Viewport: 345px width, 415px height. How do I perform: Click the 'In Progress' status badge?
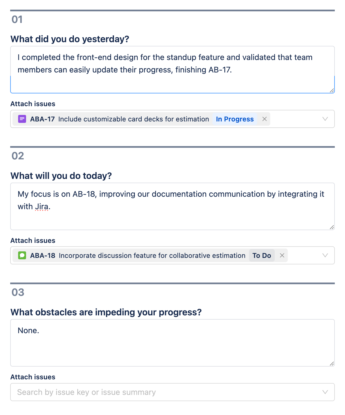[235, 119]
